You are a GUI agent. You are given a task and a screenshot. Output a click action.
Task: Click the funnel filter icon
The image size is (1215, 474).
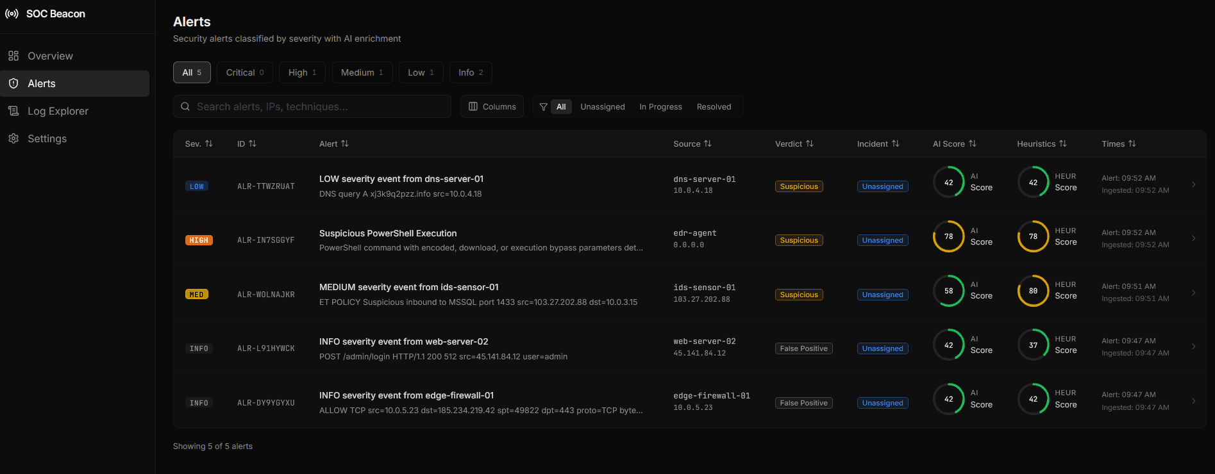click(x=543, y=107)
